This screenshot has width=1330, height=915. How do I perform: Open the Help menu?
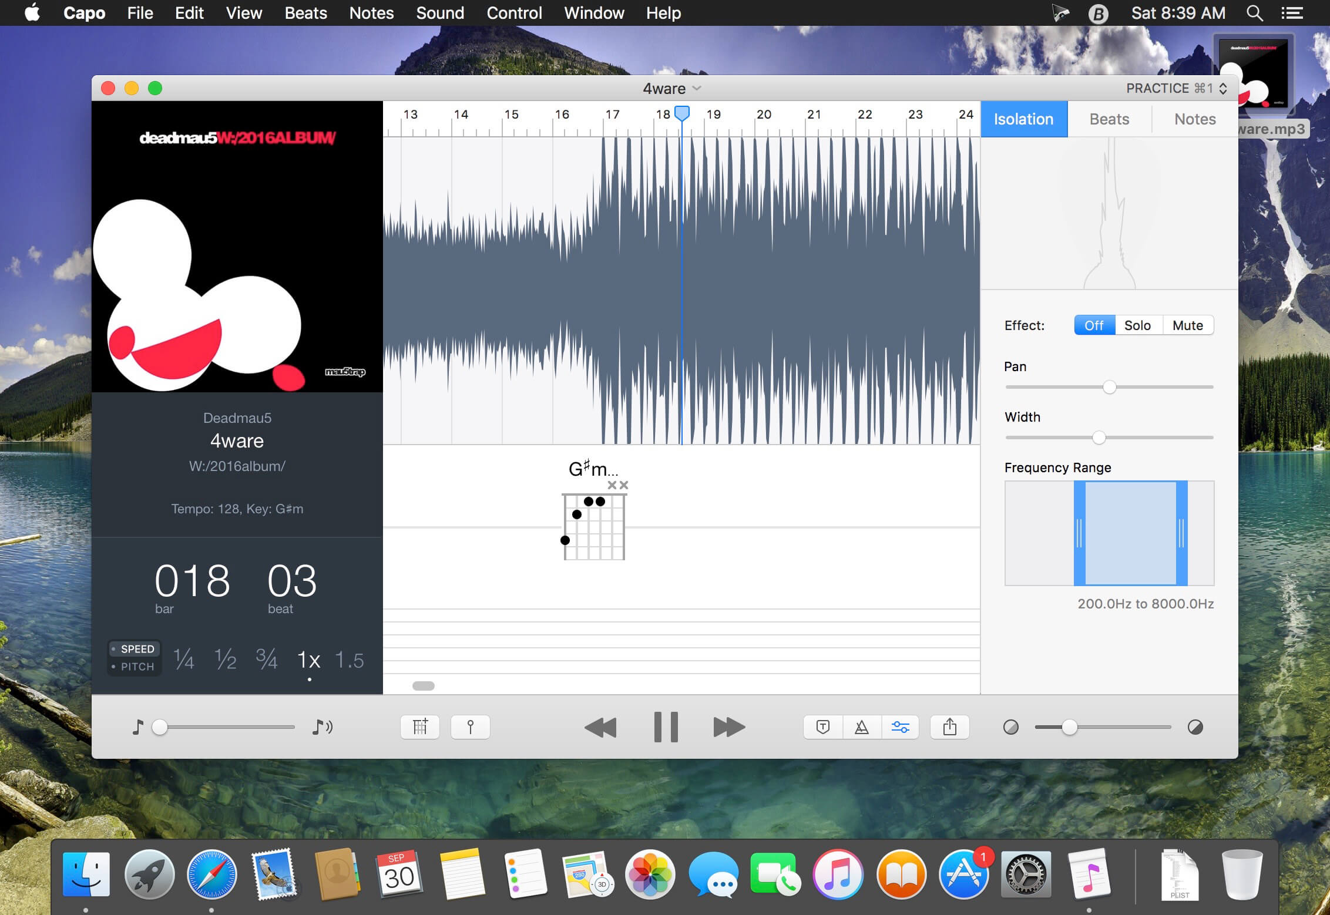tap(663, 13)
